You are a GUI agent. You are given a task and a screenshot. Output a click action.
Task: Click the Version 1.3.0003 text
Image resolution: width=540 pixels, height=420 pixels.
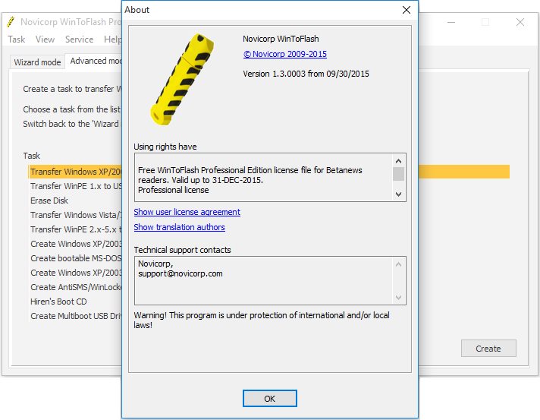306,74
